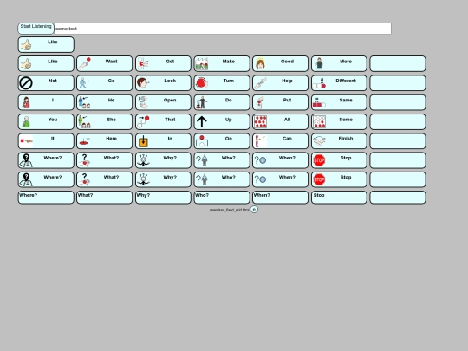
Task: Choose the Make symbol tile
Action: click(222, 63)
